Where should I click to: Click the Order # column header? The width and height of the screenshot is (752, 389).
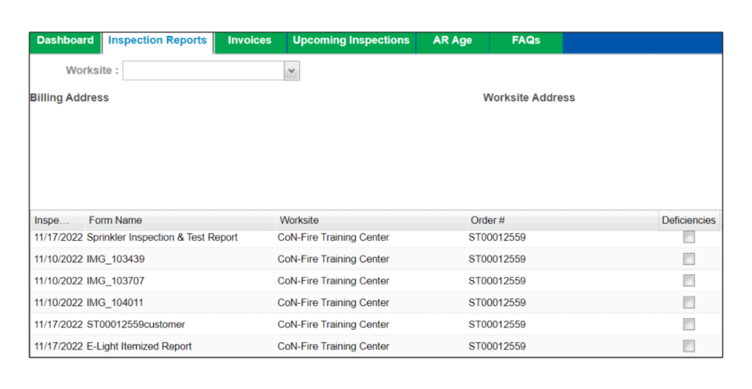tap(487, 220)
